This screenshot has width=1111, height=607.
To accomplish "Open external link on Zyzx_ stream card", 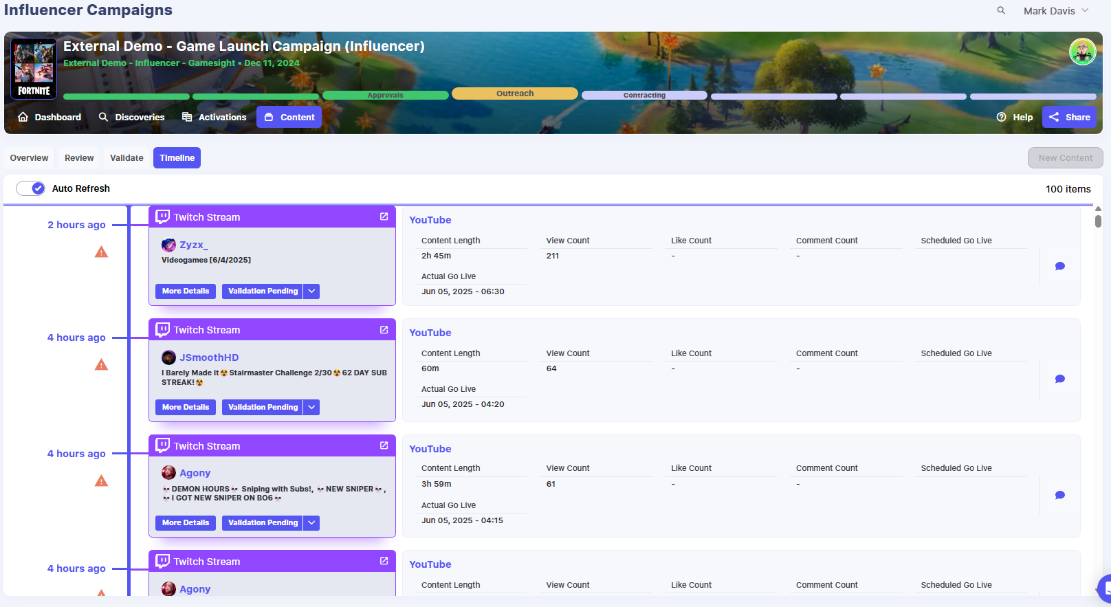I will click(x=384, y=217).
